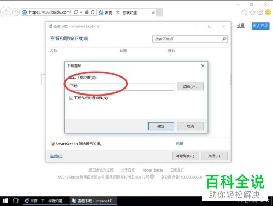Click the 百度推广 footer link
273x206 pixels.
click(x=177, y=170)
